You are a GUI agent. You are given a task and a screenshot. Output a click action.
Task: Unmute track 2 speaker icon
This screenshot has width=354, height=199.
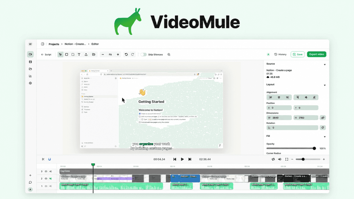point(50,178)
